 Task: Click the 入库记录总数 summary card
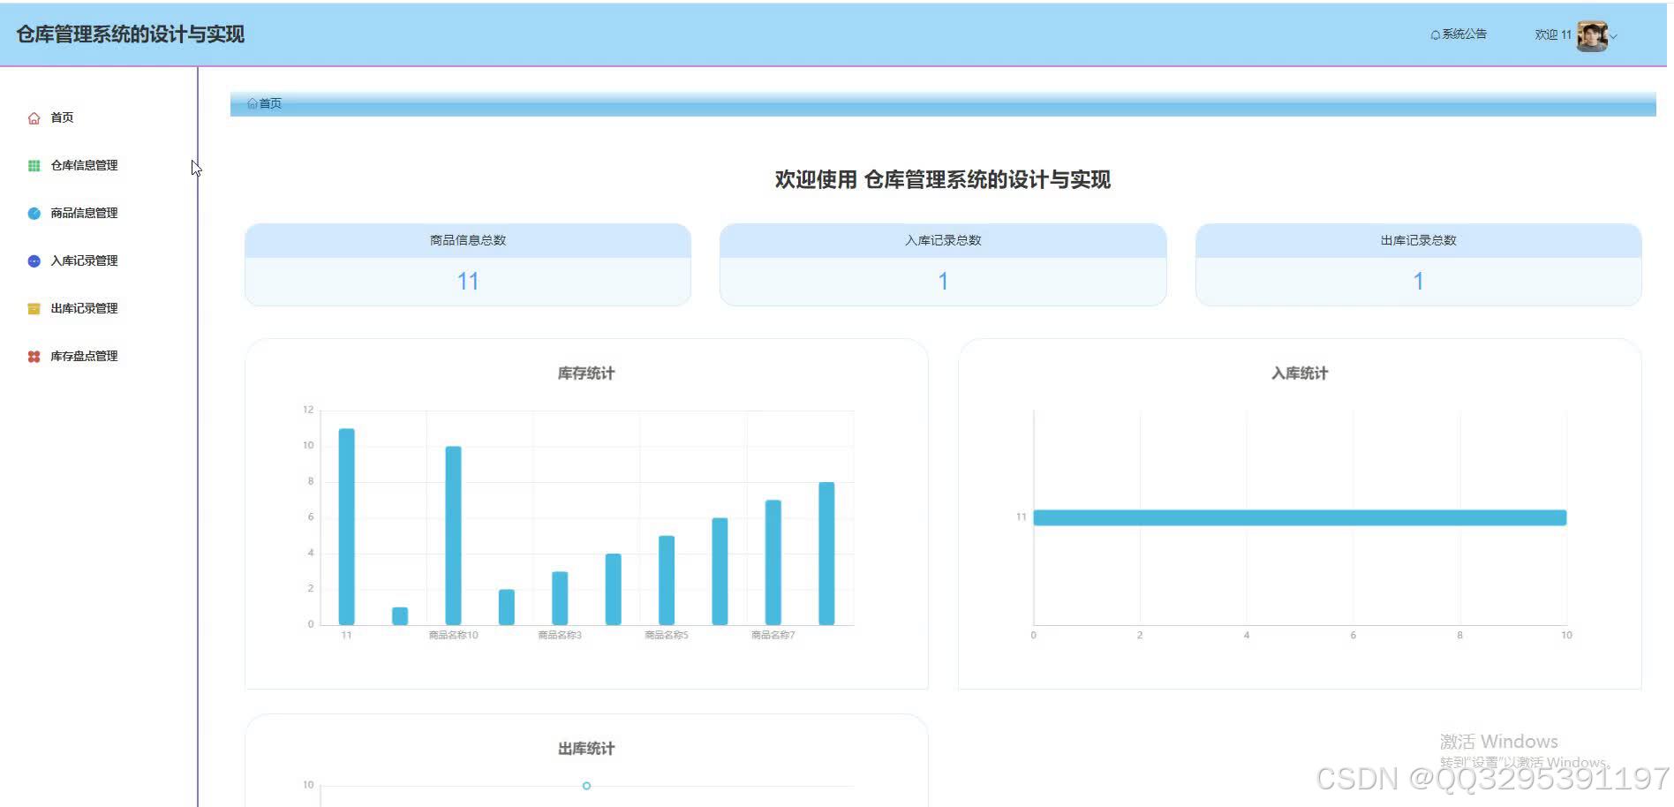pyautogui.click(x=943, y=264)
